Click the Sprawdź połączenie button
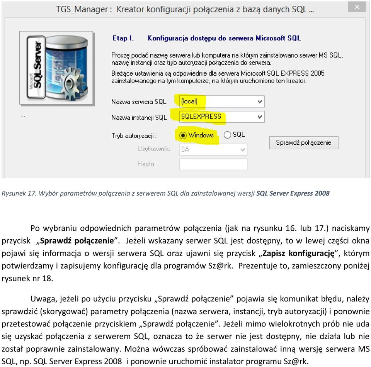Screen dimensions: 371x367 pos(304,143)
